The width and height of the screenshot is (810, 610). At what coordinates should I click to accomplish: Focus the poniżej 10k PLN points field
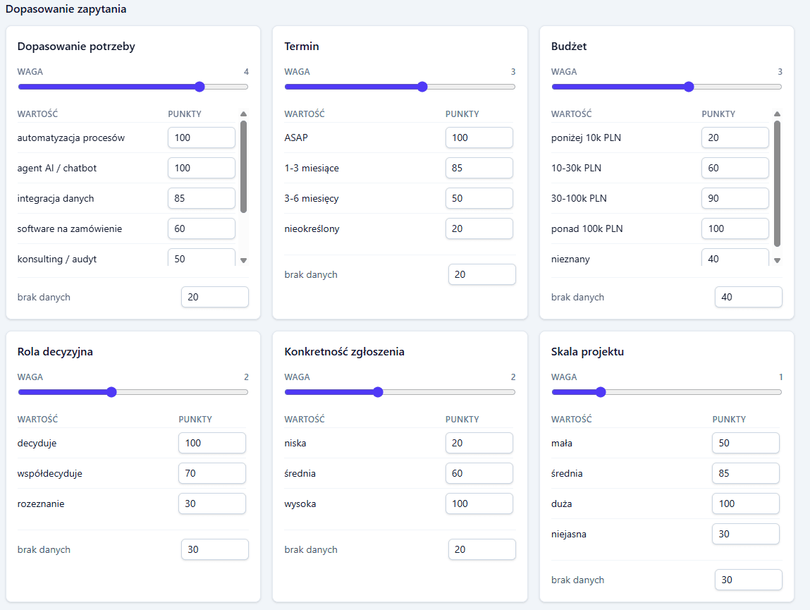[x=735, y=138]
